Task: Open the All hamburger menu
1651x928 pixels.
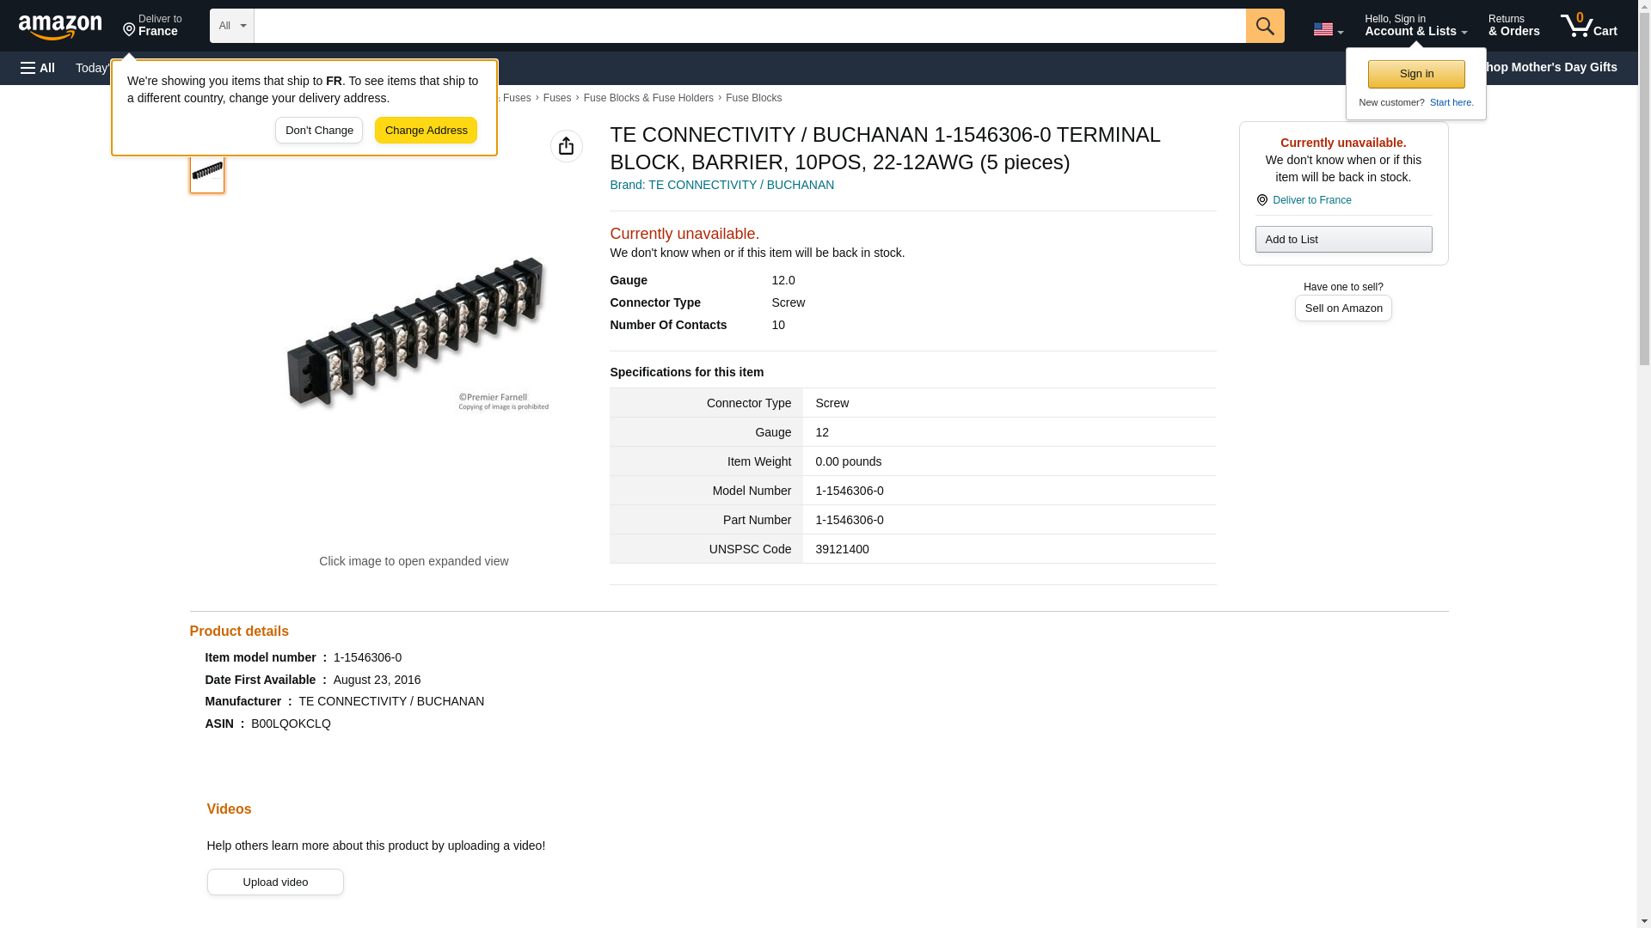Action: pyautogui.click(x=38, y=68)
